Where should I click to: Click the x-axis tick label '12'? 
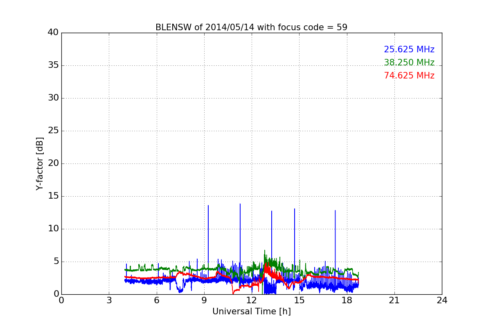(x=252, y=300)
